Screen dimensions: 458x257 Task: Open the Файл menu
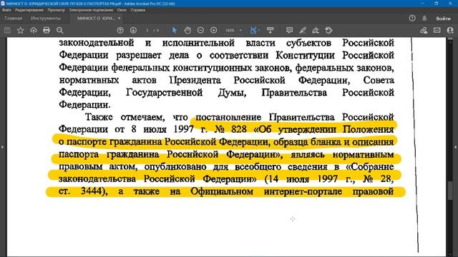click(6, 10)
